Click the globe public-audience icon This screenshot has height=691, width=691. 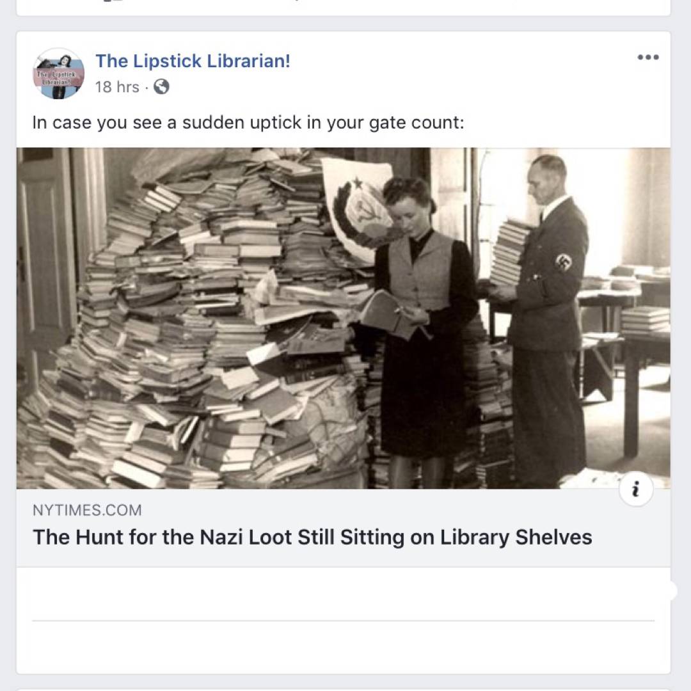pos(161,87)
